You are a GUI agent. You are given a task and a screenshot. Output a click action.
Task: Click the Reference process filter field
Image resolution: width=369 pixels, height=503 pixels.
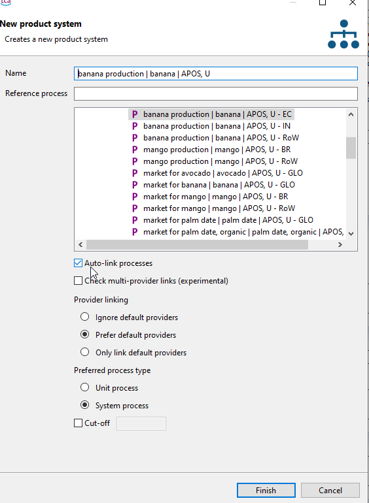[216, 93]
